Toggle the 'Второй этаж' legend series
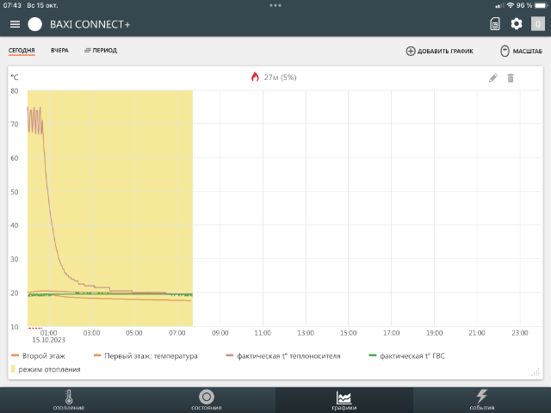The height and width of the screenshot is (413, 551). pos(39,355)
